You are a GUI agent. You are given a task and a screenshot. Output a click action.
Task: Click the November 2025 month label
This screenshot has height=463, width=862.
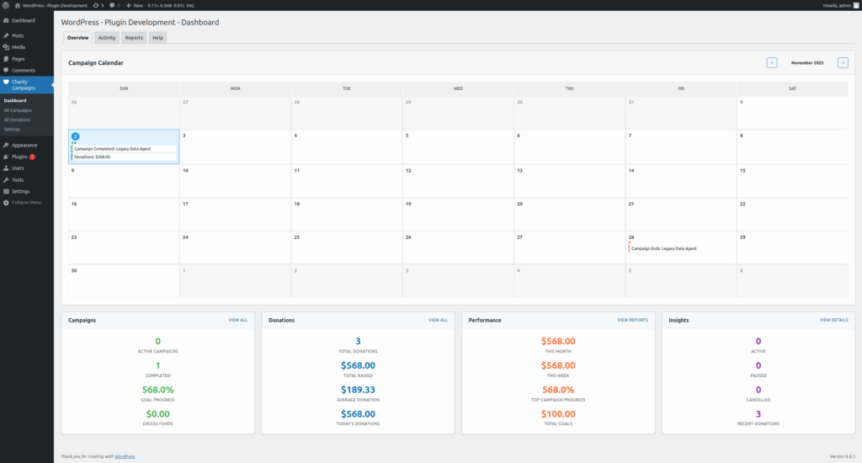click(x=807, y=62)
